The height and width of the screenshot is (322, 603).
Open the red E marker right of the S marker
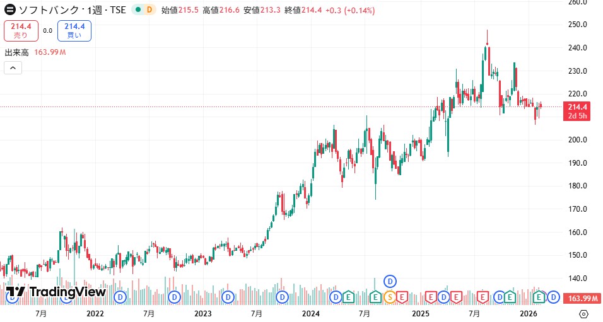pyautogui.click(x=402, y=297)
